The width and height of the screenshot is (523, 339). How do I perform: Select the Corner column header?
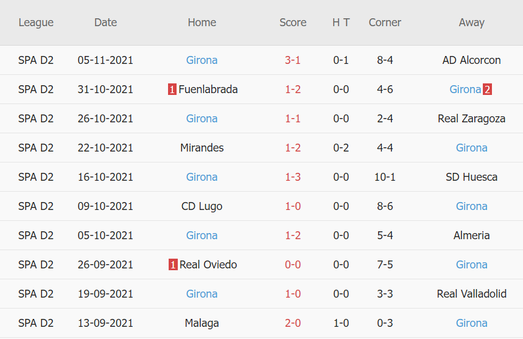coord(385,23)
